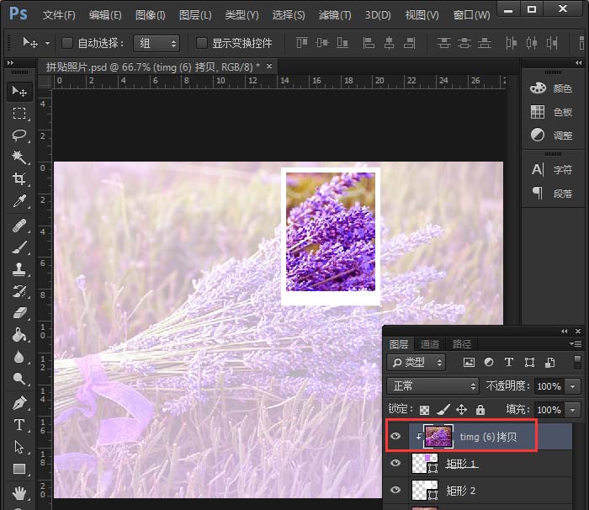Enable the 自动选择 checkbox
The image size is (589, 510).
67,43
